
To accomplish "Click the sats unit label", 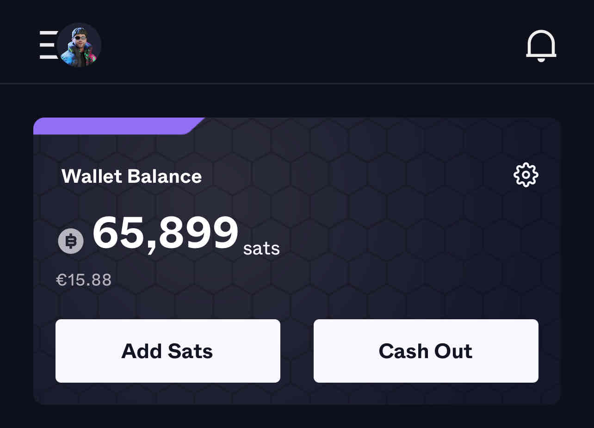I will pos(261,248).
